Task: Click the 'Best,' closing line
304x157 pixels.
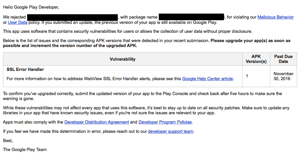Action: 8,141
